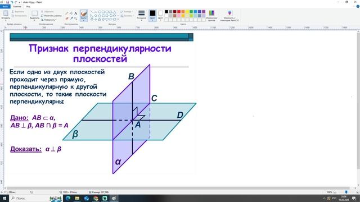Select the Color picker eyedropper tool
Screen dimensions: 360x202
[x=71, y=19]
